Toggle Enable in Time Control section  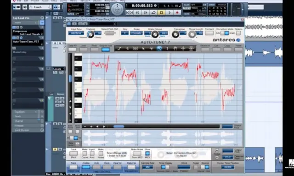point(86,167)
